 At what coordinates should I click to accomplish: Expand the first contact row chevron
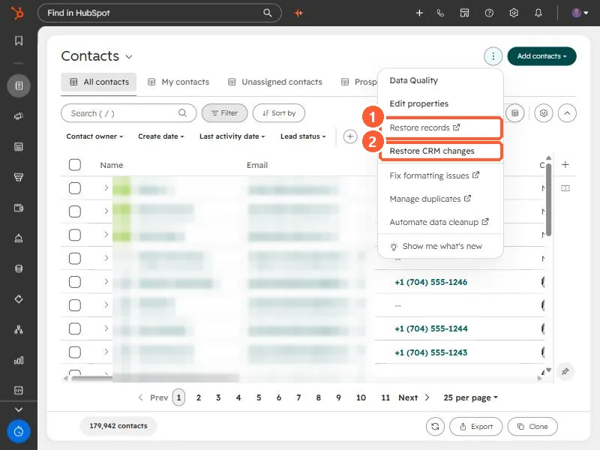106,188
